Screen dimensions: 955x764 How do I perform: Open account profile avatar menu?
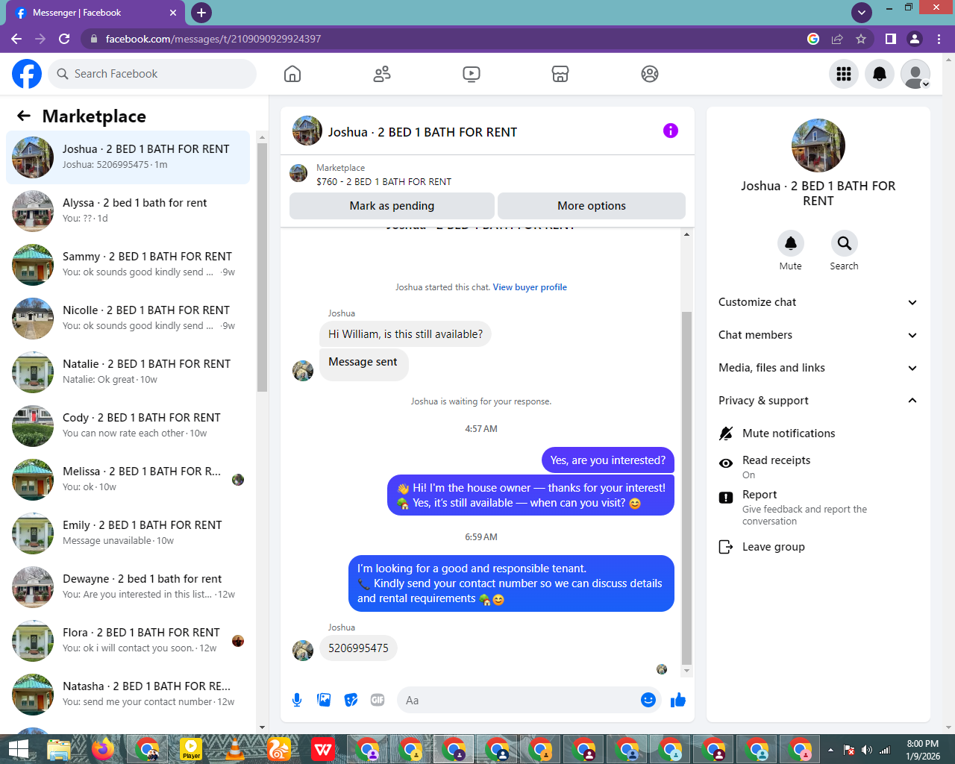click(x=915, y=74)
